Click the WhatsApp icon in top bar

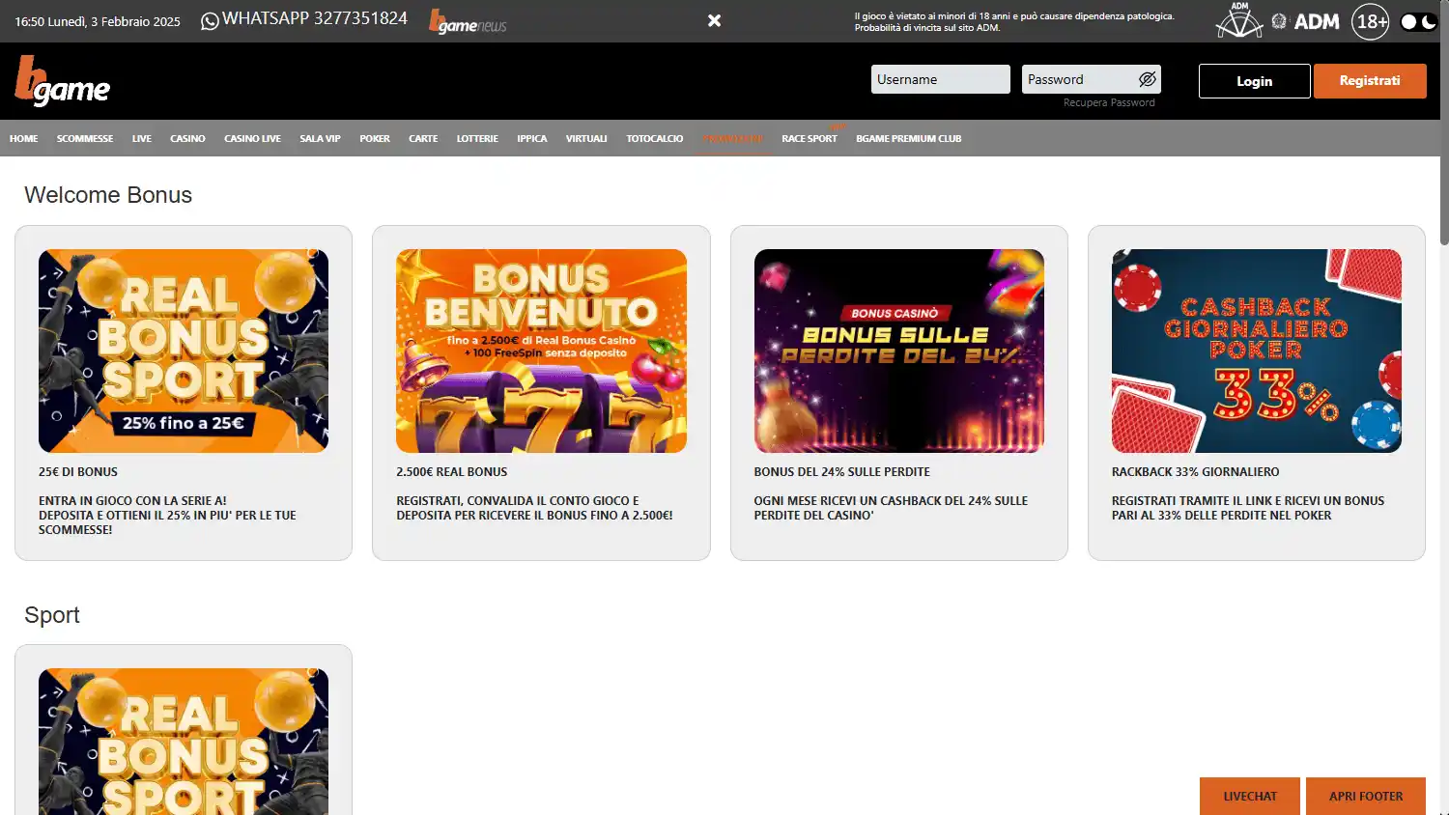click(210, 21)
